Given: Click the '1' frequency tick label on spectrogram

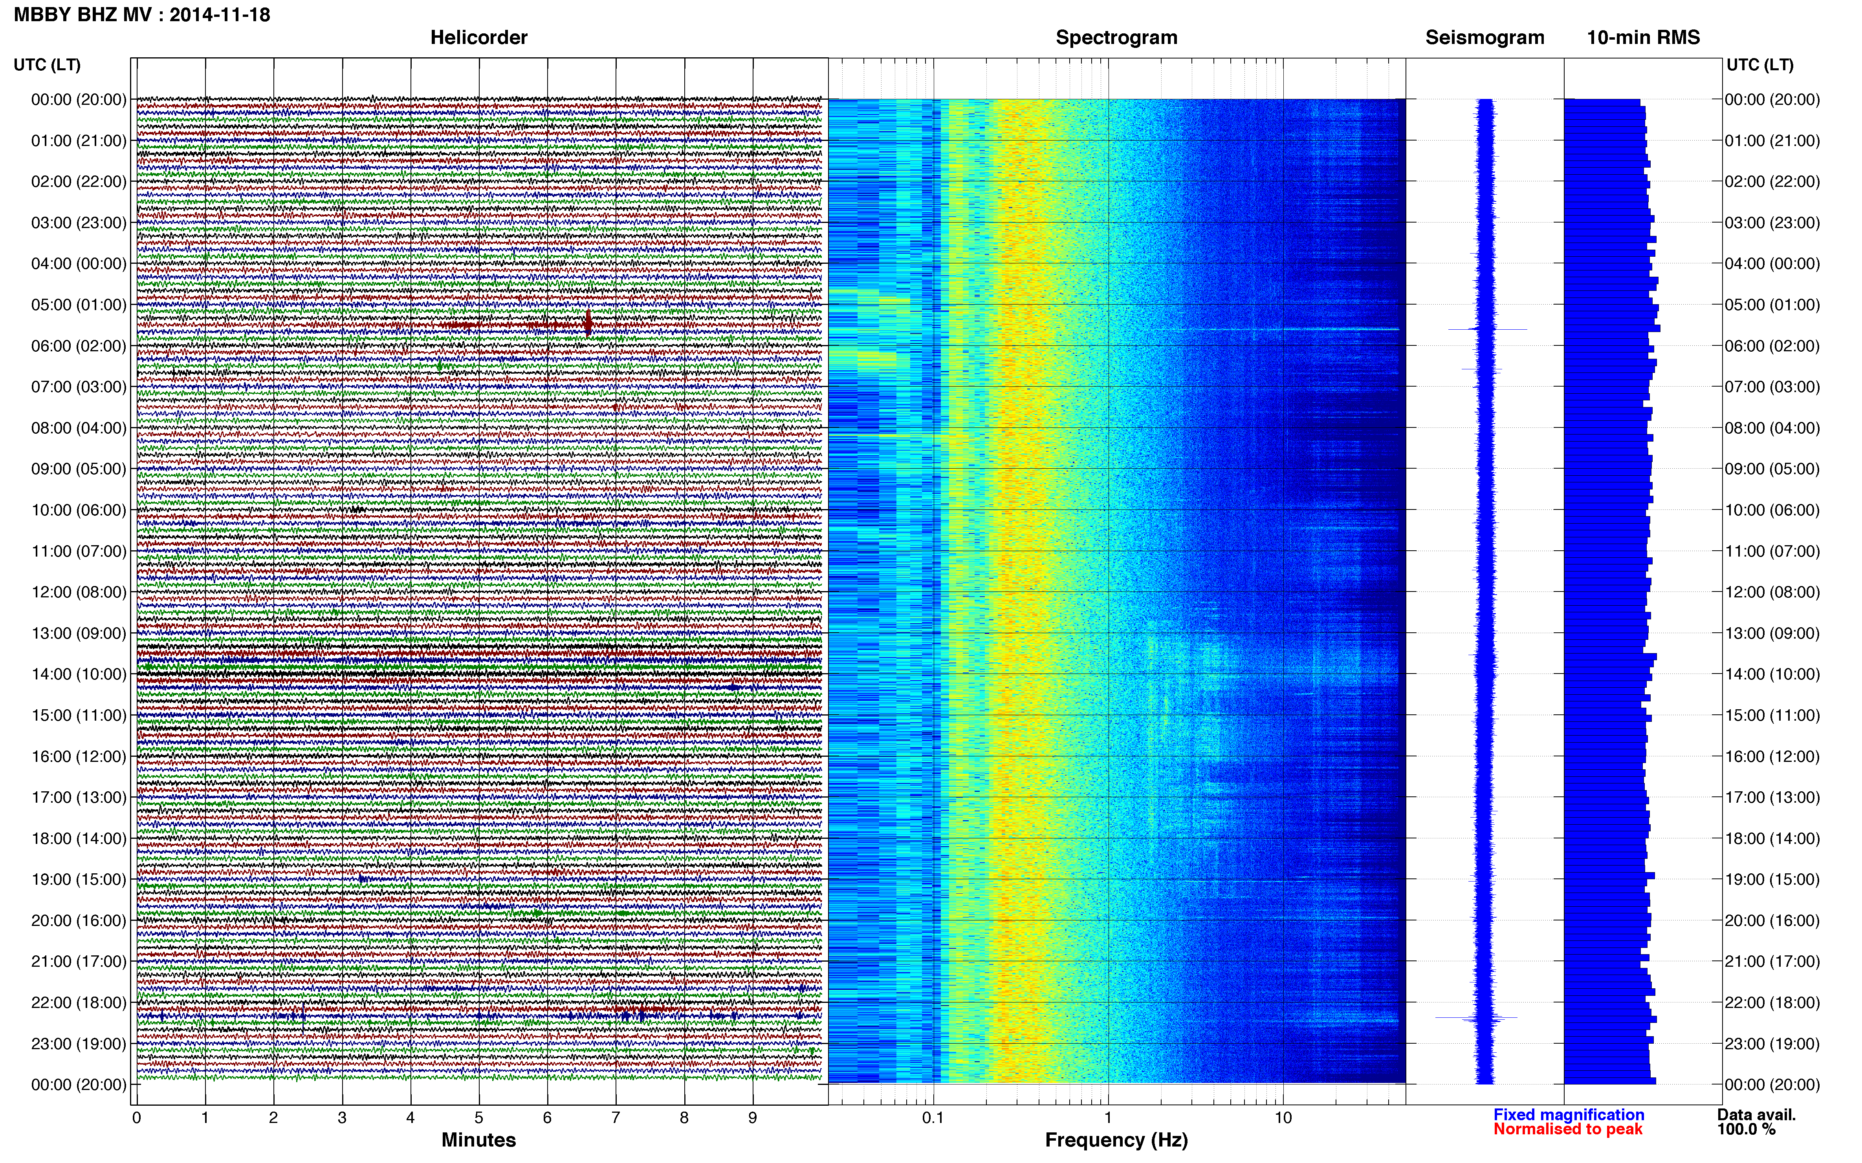Looking at the screenshot, I should [x=1109, y=1117].
